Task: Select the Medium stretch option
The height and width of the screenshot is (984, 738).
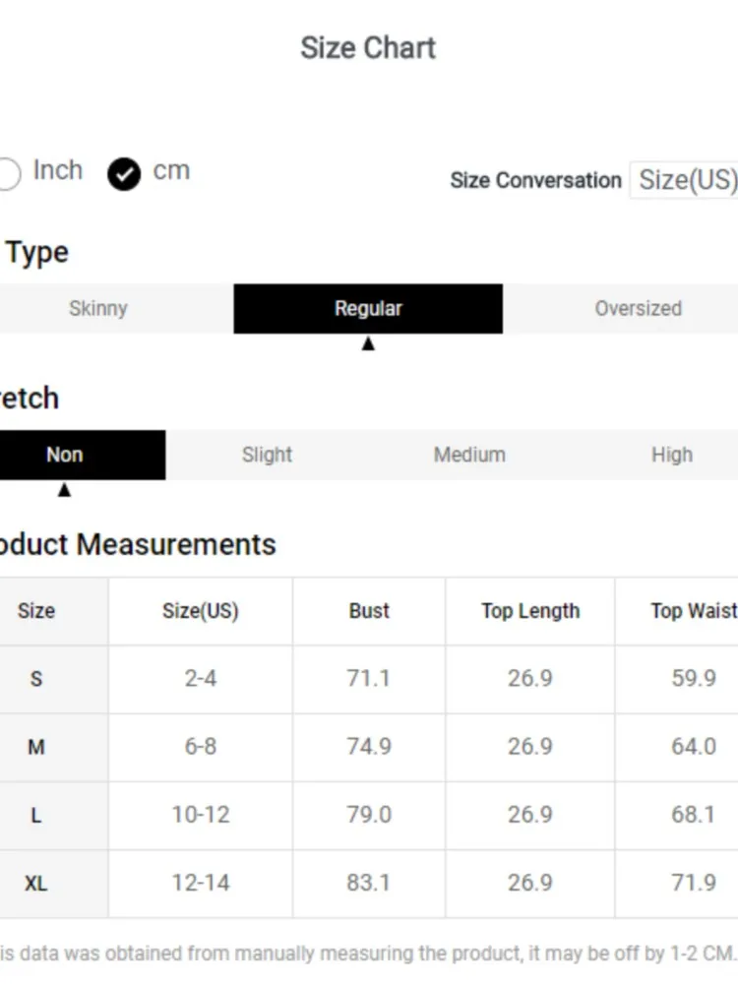Action: tap(469, 455)
